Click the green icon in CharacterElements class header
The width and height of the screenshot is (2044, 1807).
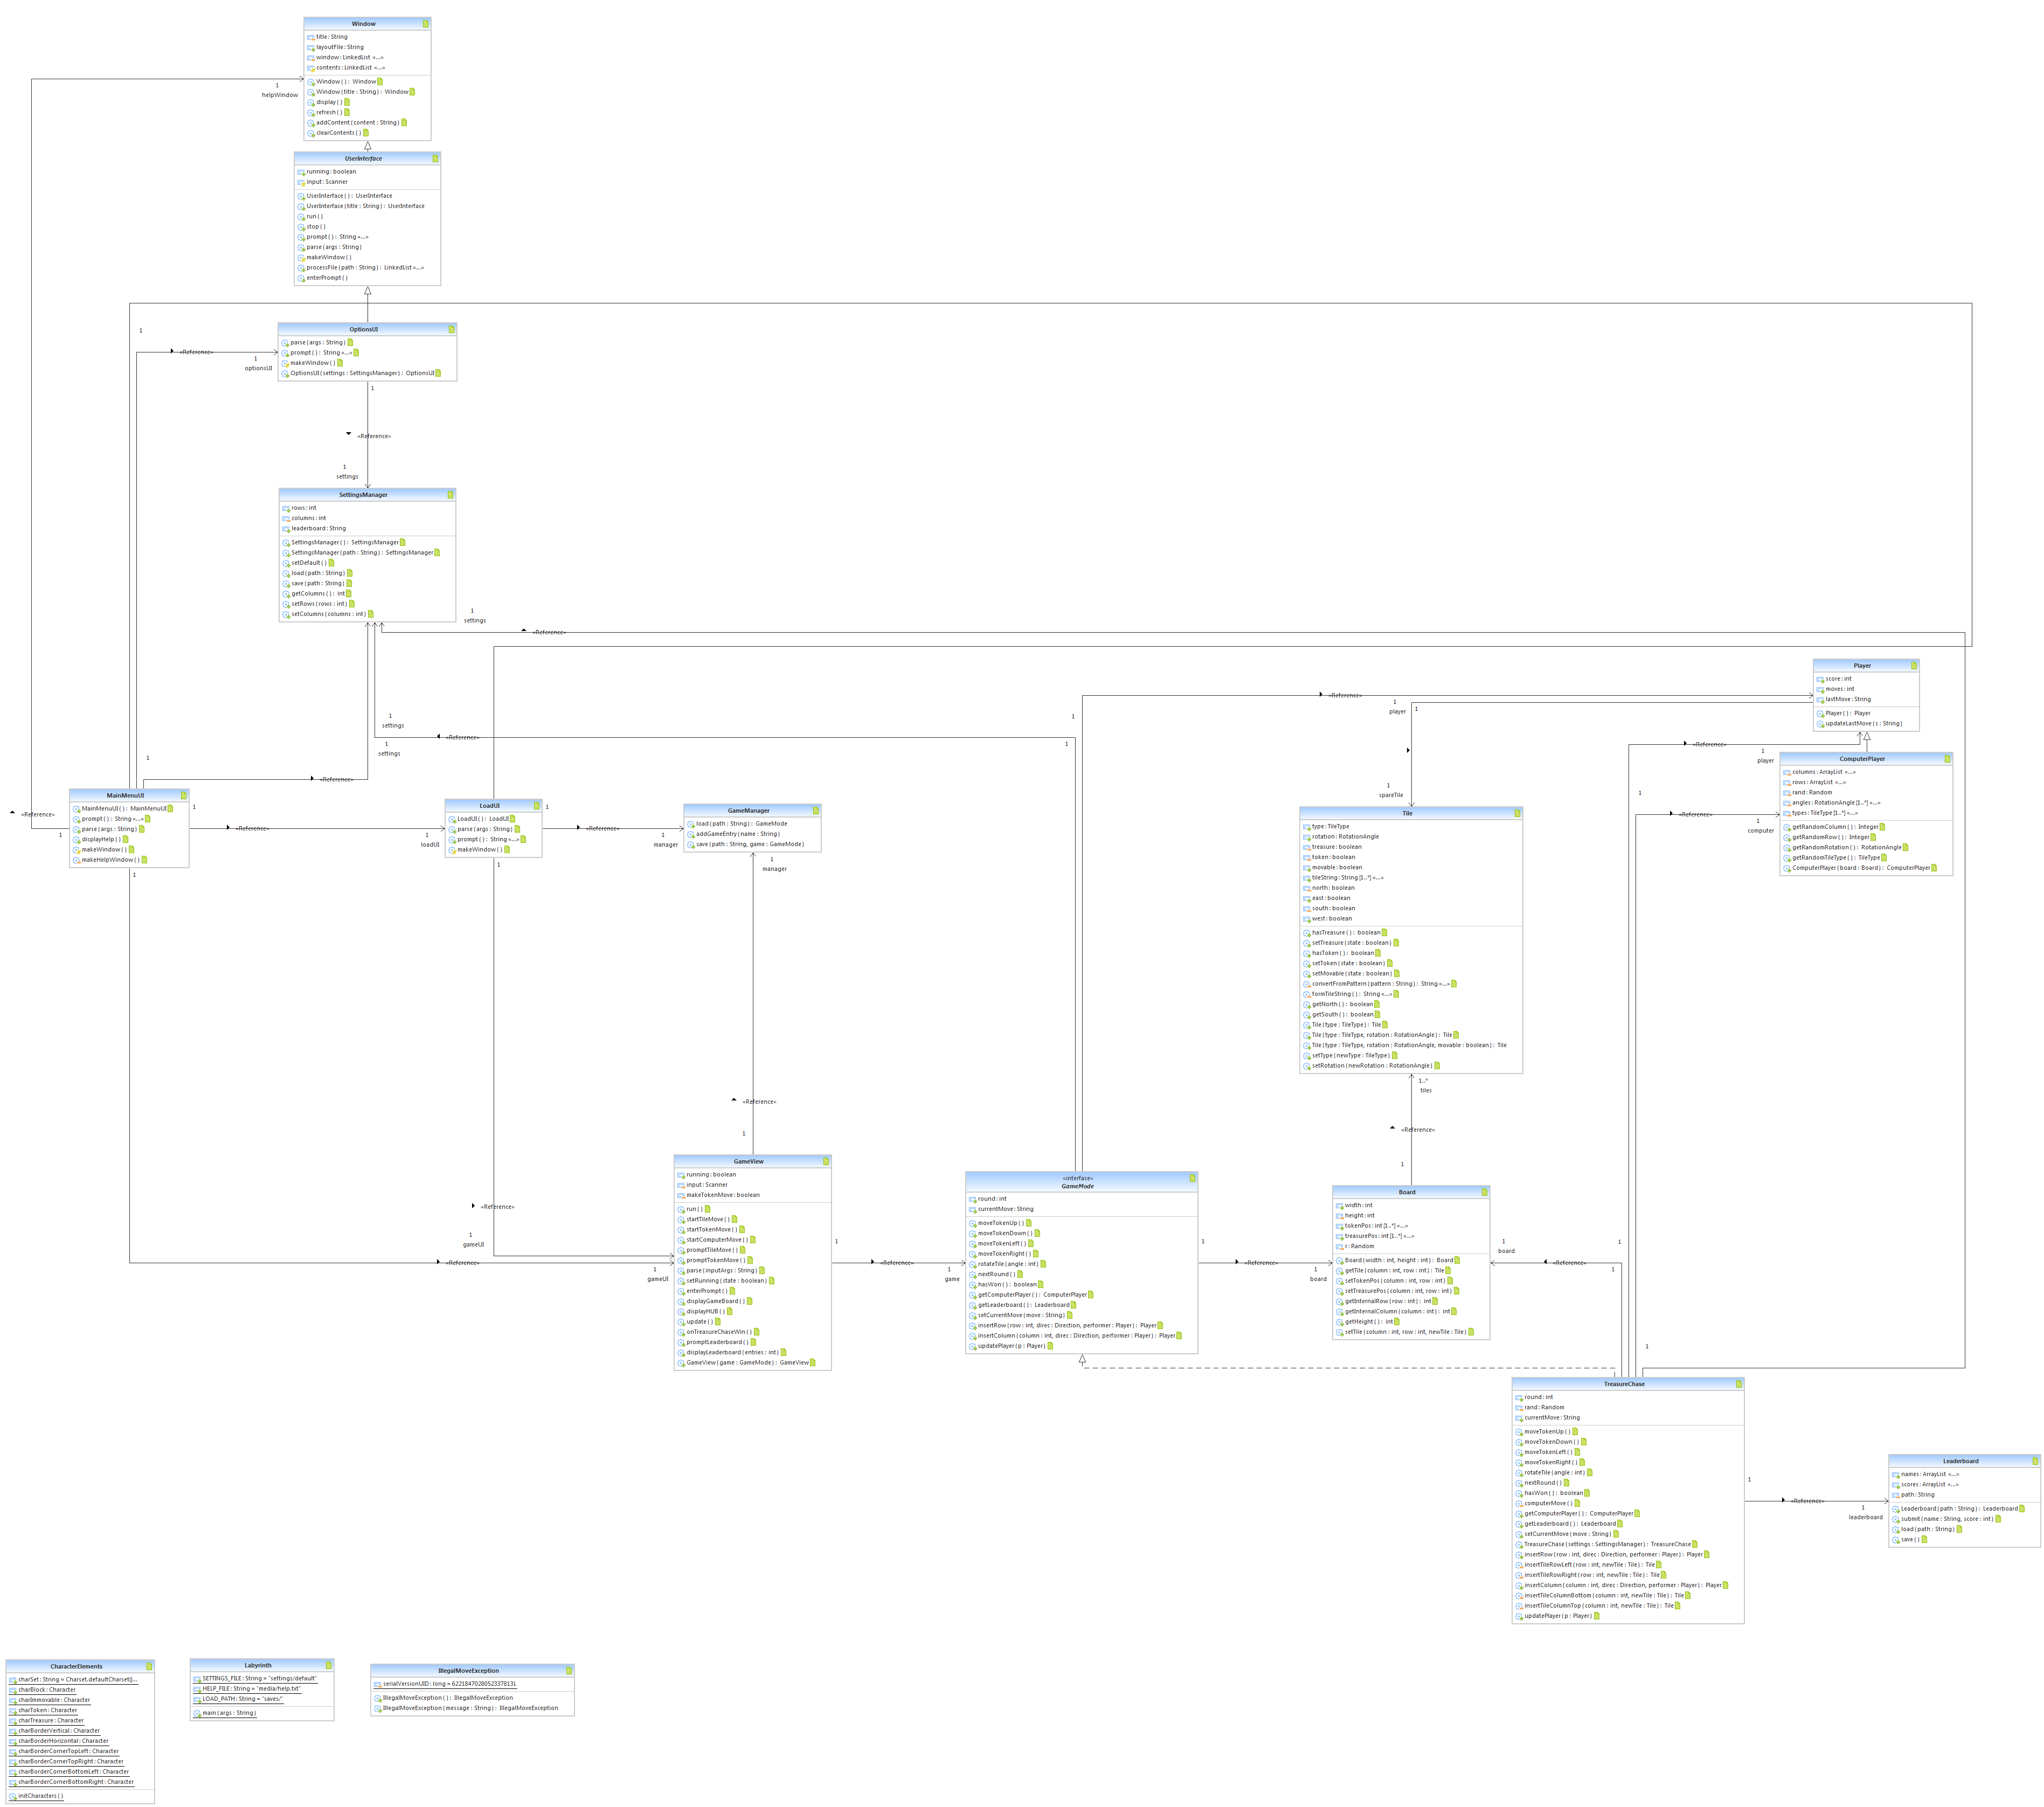tap(149, 1666)
